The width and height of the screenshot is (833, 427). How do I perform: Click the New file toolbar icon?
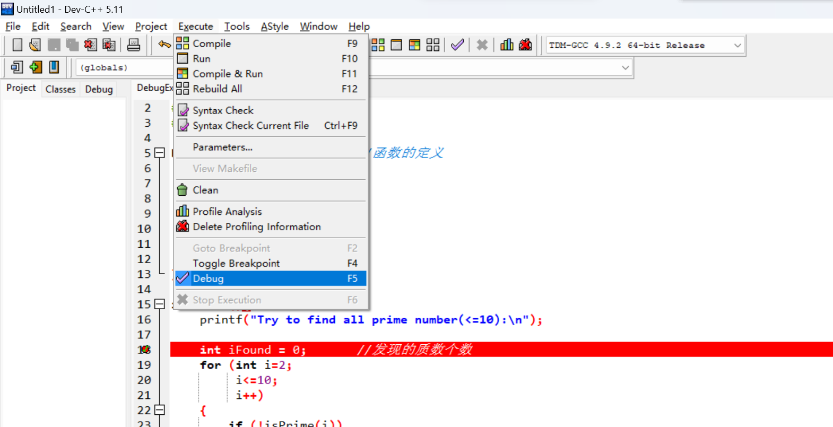[18, 45]
